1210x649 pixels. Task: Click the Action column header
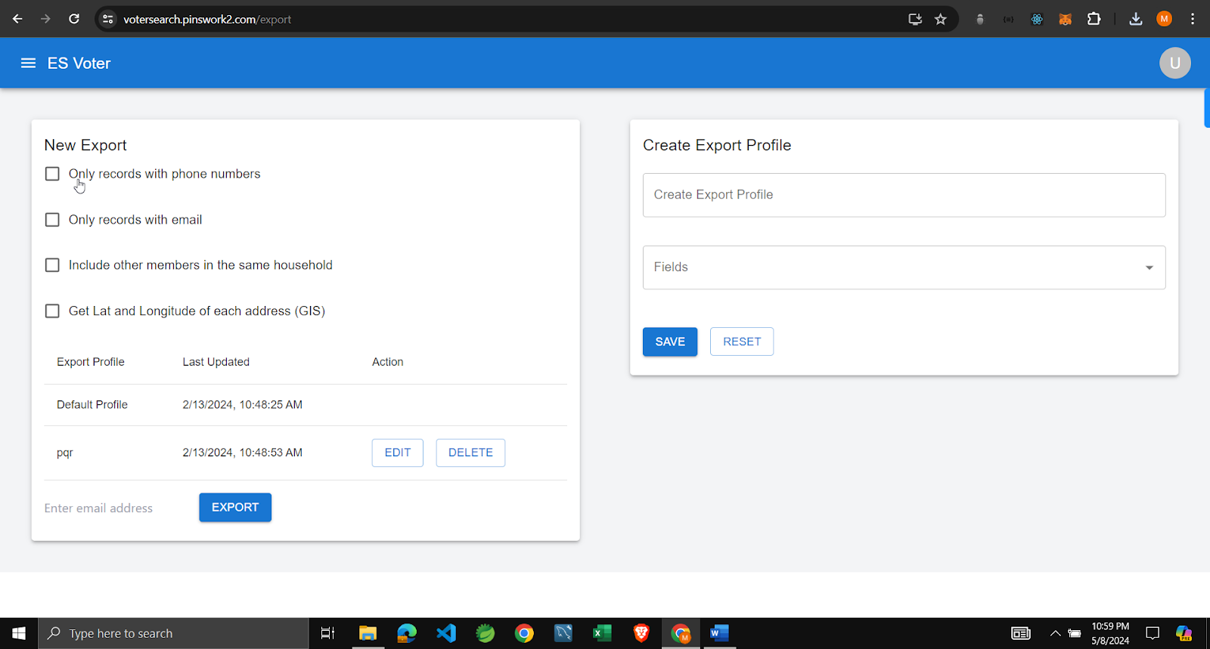(x=388, y=362)
